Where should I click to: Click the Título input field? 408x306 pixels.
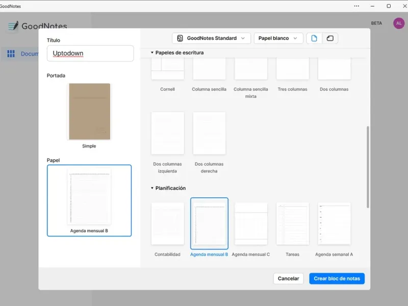[90, 54]
